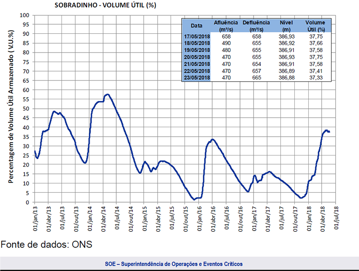359x271 pixels.
Task: Click the Defluência (m³/s) column header
Action: pos(256,26)
